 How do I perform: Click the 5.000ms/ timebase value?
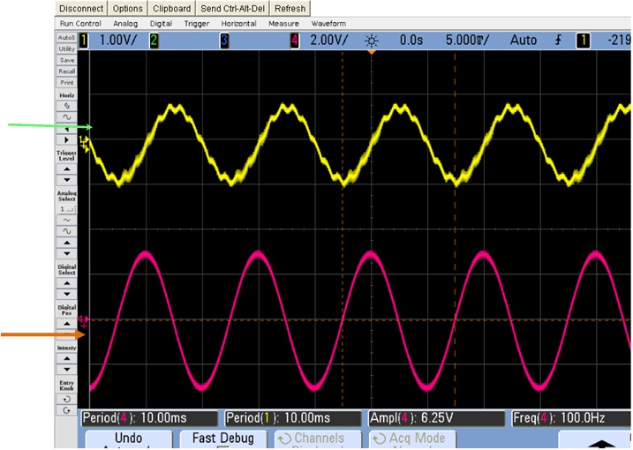point(467,41)
